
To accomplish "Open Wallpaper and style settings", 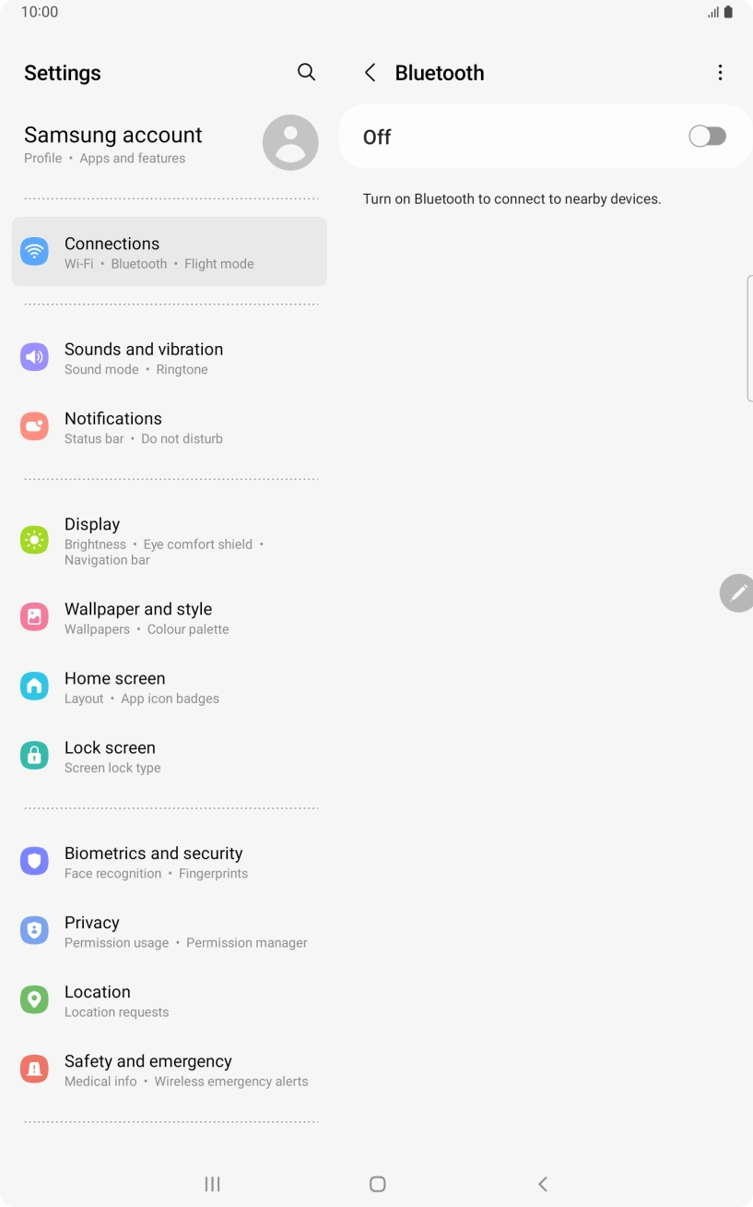I will tap(170, 617).
